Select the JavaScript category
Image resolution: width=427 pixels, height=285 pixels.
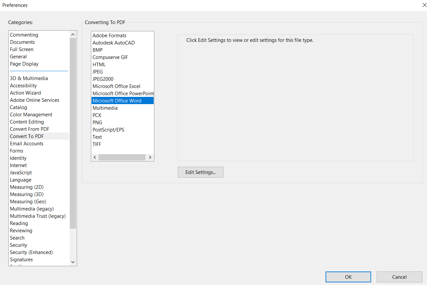(x=21, y=172)
